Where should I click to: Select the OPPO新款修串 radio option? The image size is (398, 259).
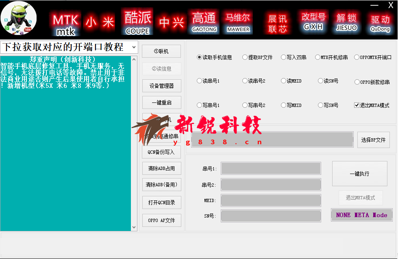pyautogui.click(x=372, y=82)
